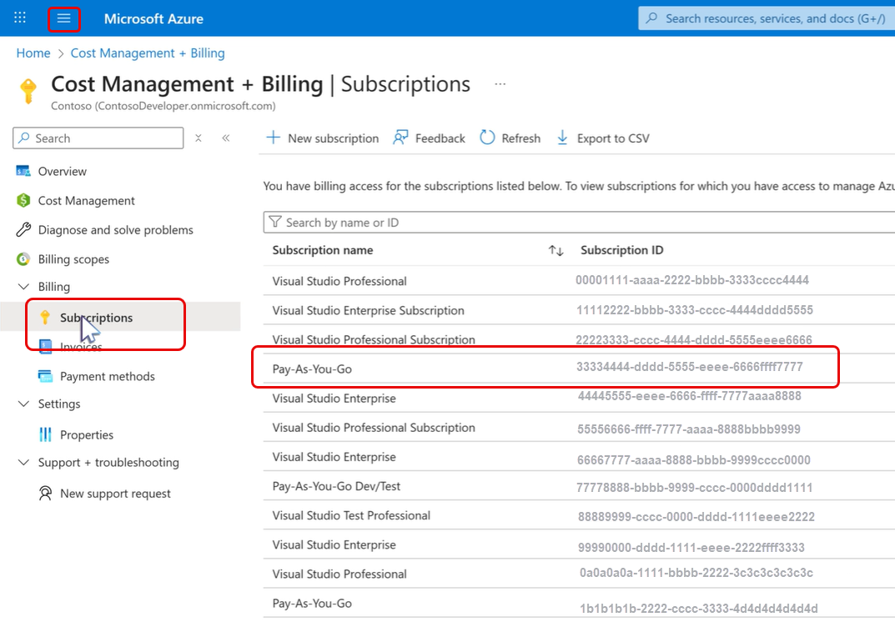
Task: Sort by Subscription name column arrows
Action: [x=556, y=251]
